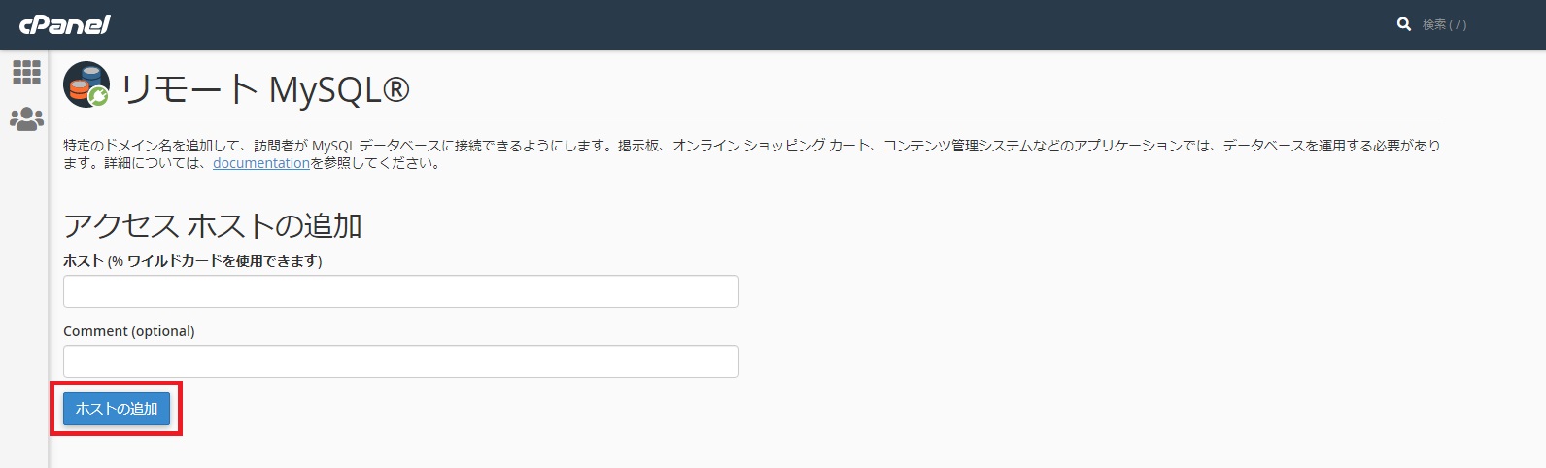Click the リモート MySQL® page title

[265, 89]
